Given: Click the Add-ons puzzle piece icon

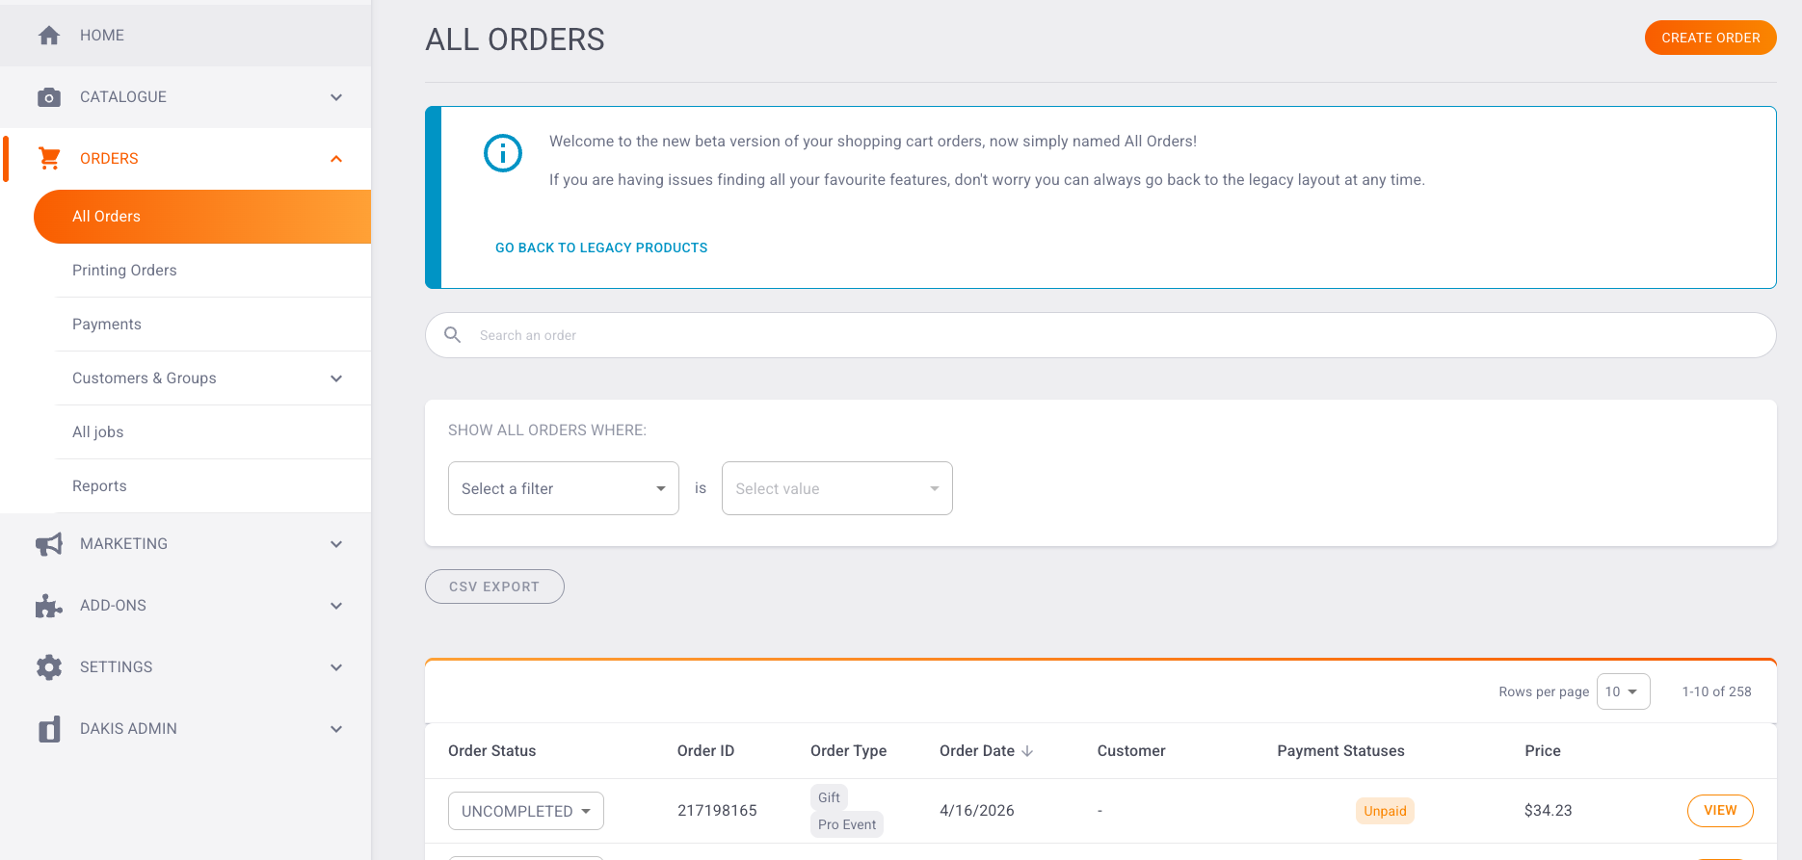Looking at the screenshot, I should [x=49, y=606].
